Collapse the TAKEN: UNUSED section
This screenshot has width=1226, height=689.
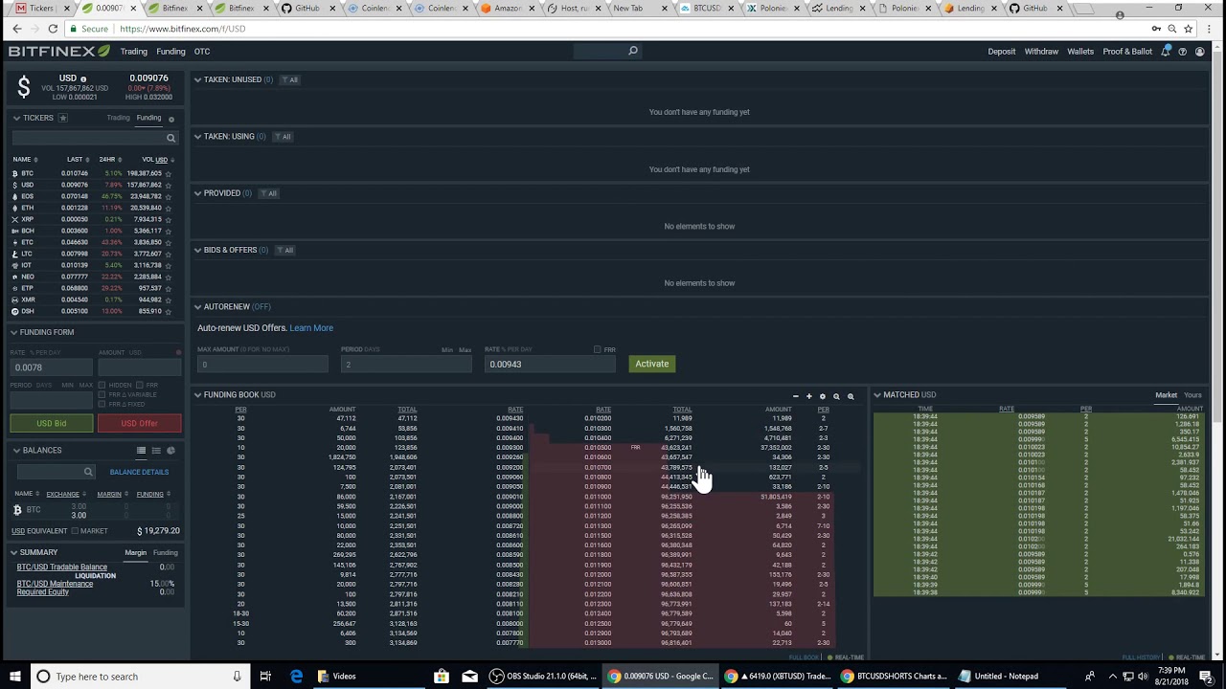point(197,79)
